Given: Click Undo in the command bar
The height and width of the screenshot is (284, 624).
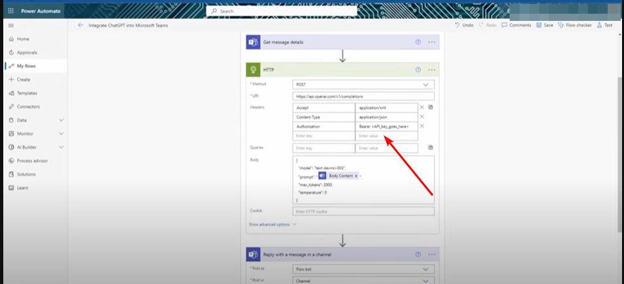Looking at the screenshot, I should [464, 25].
